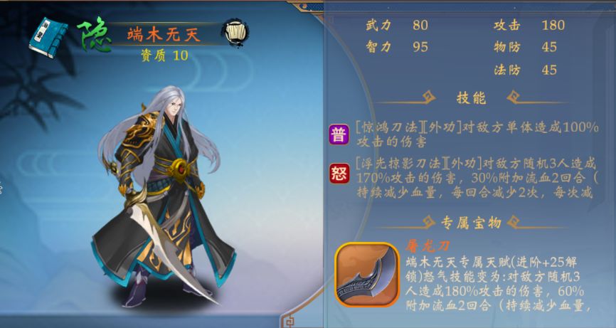Screen dimensions: 616x328
Task: Click the 专属宝物 section header
Action: pos(471,223)
